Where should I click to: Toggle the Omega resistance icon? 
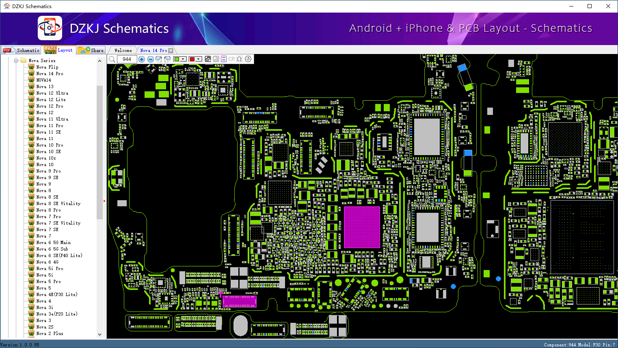(240, 59)
